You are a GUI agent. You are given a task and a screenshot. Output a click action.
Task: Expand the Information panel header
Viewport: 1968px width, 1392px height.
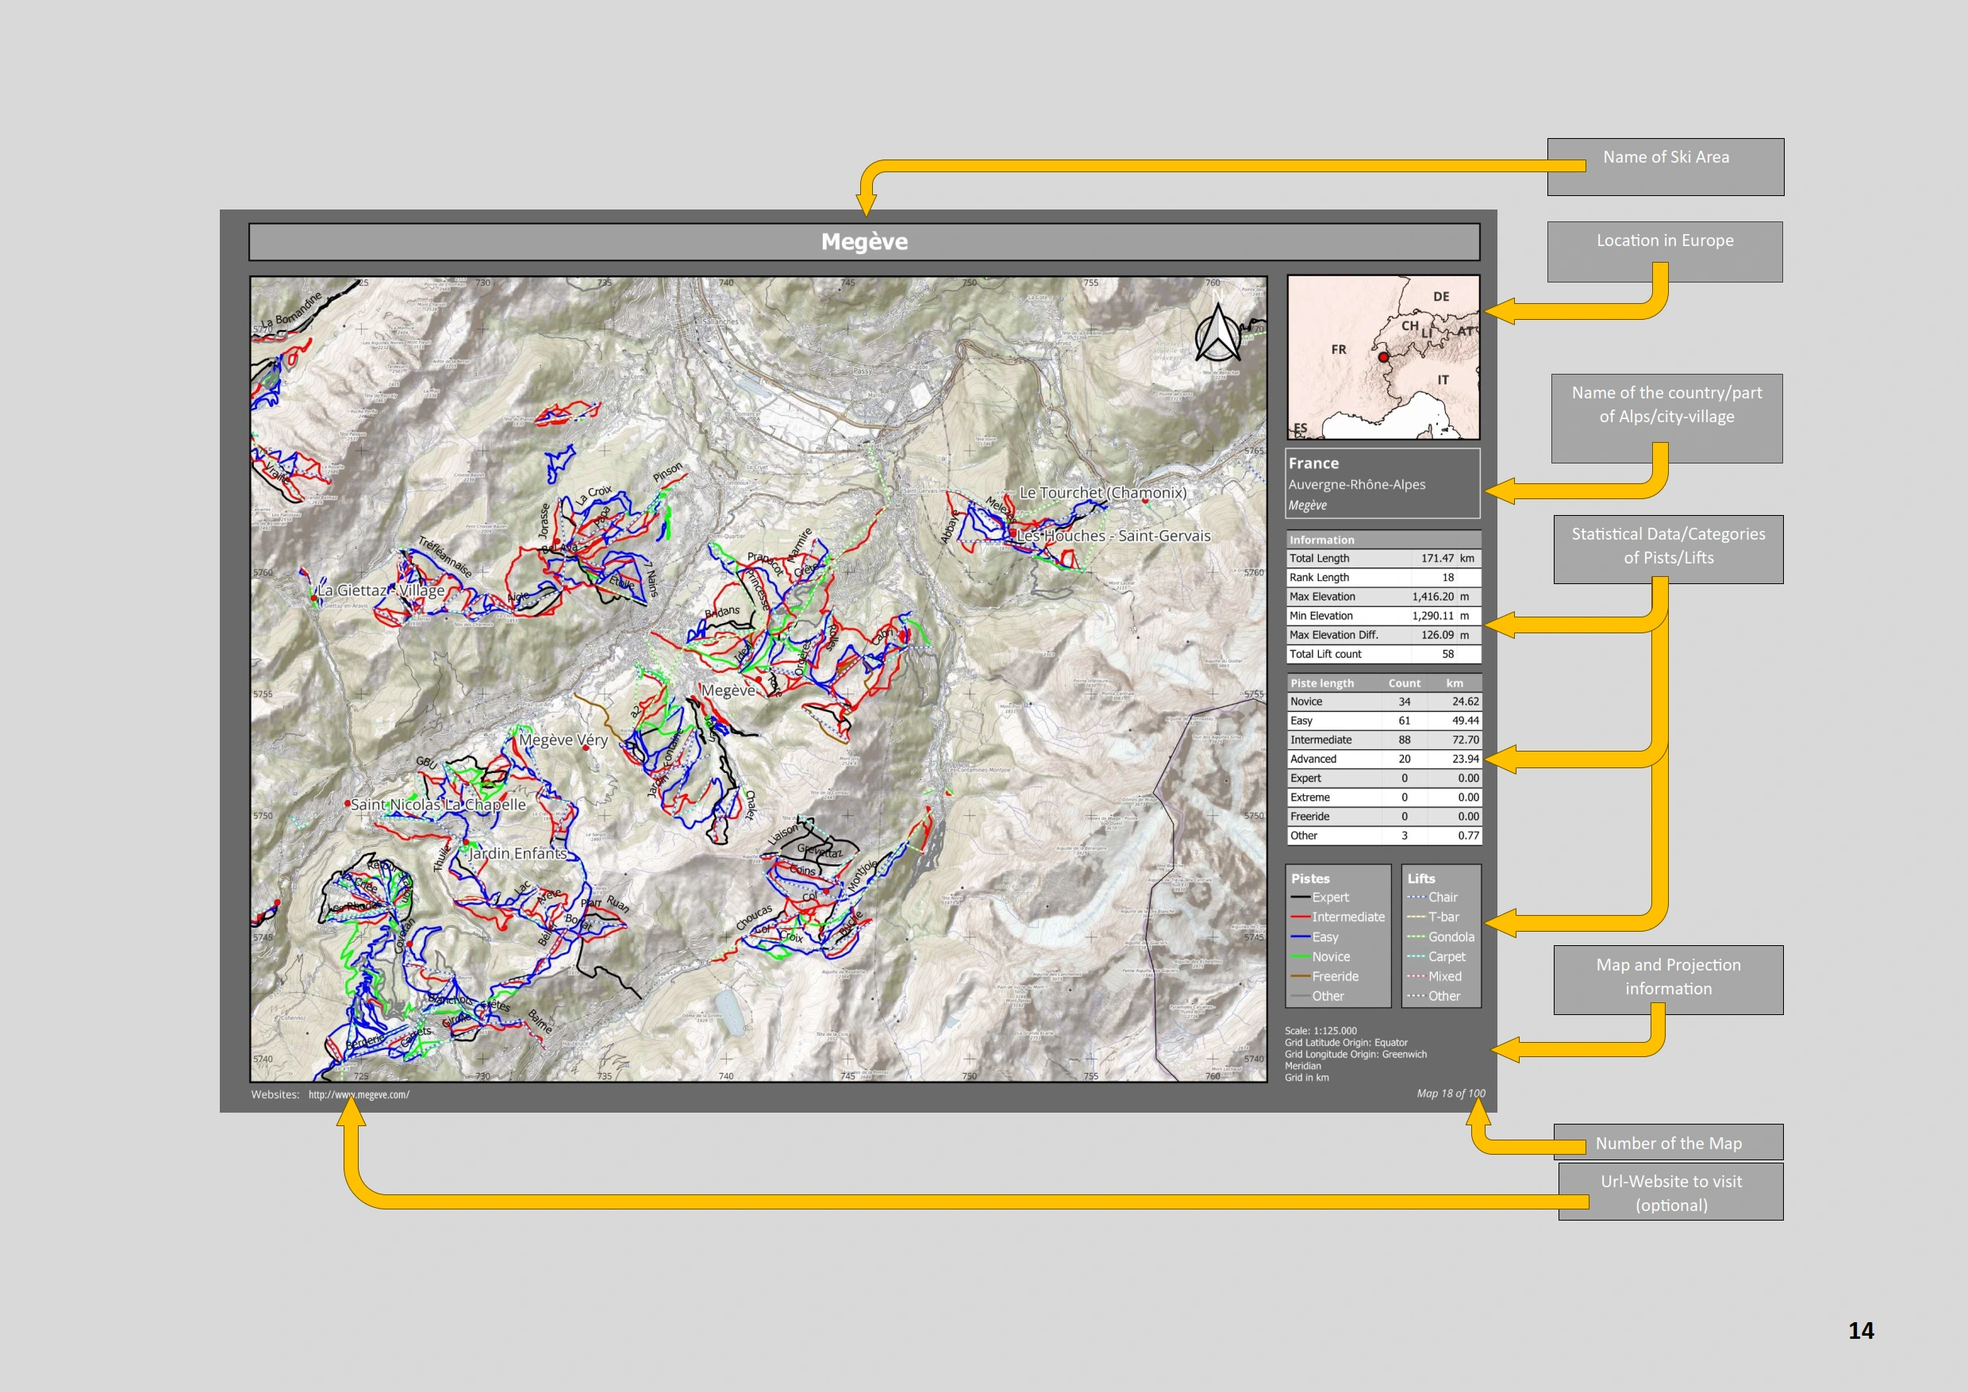coord(1323,540)
